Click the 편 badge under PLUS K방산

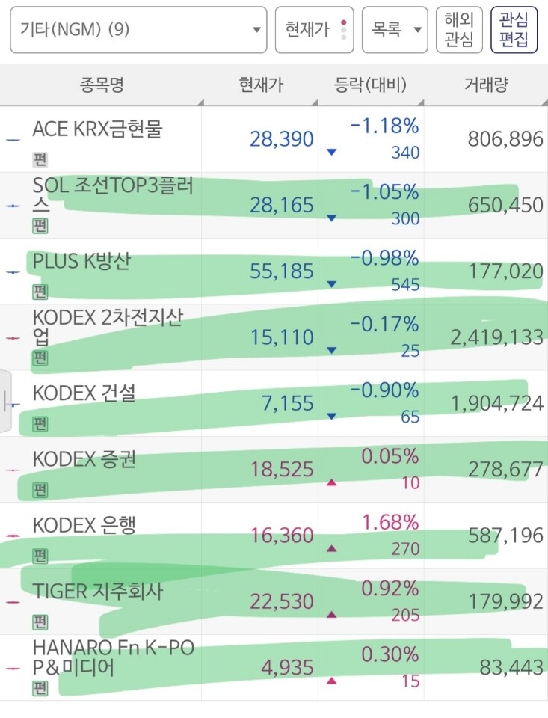tap(40, 292)
